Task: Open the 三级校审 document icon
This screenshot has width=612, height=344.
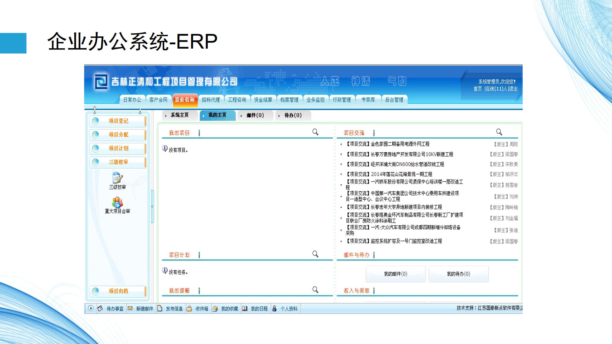Action: click(x=118, y=178)
